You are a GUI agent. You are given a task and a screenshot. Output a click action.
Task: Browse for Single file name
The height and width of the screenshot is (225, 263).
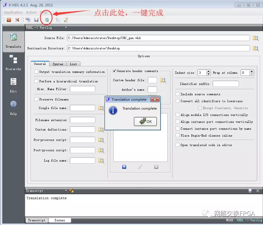(101, 108)
